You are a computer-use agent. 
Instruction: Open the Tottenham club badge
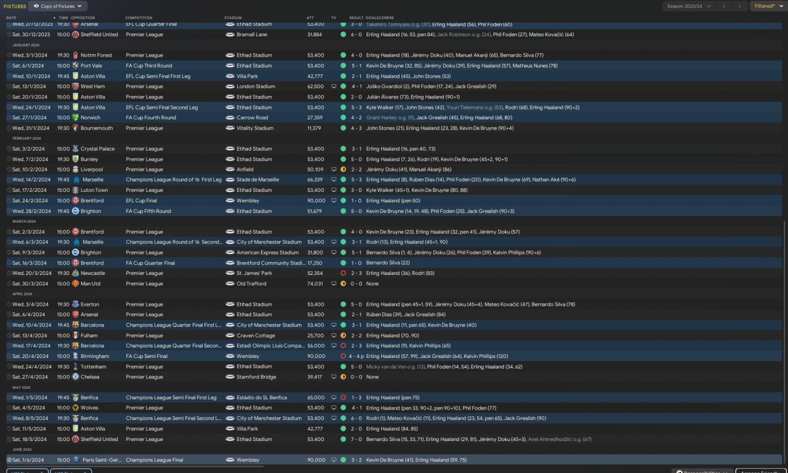[76, 367]
